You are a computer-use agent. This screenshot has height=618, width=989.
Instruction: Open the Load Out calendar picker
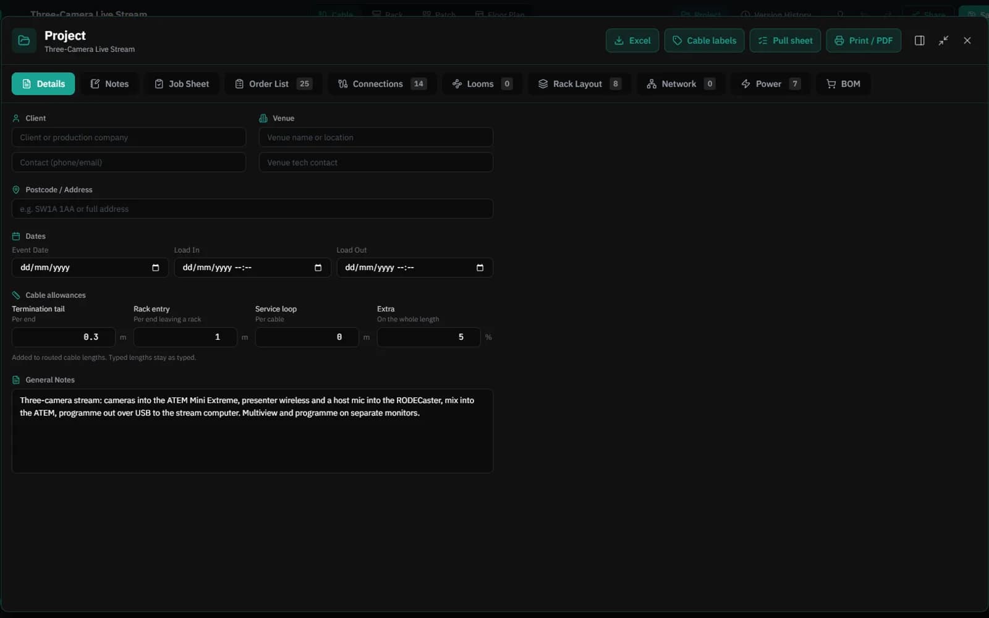tap(480, 268)
